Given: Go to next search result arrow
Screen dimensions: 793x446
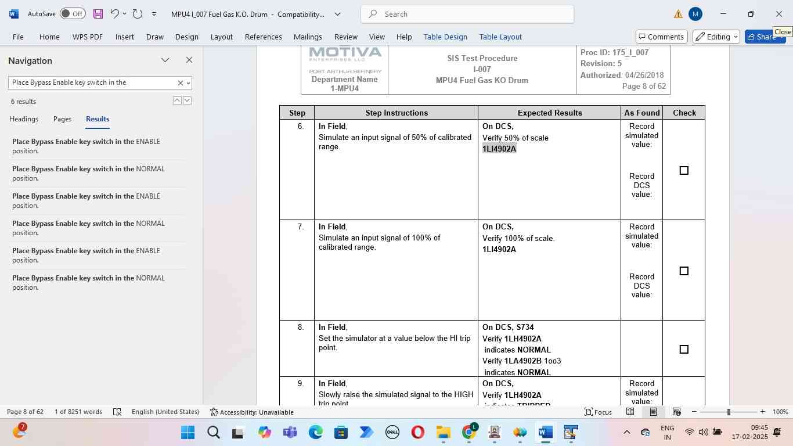Looking at the screenshot, I should (x=187, y=100).
